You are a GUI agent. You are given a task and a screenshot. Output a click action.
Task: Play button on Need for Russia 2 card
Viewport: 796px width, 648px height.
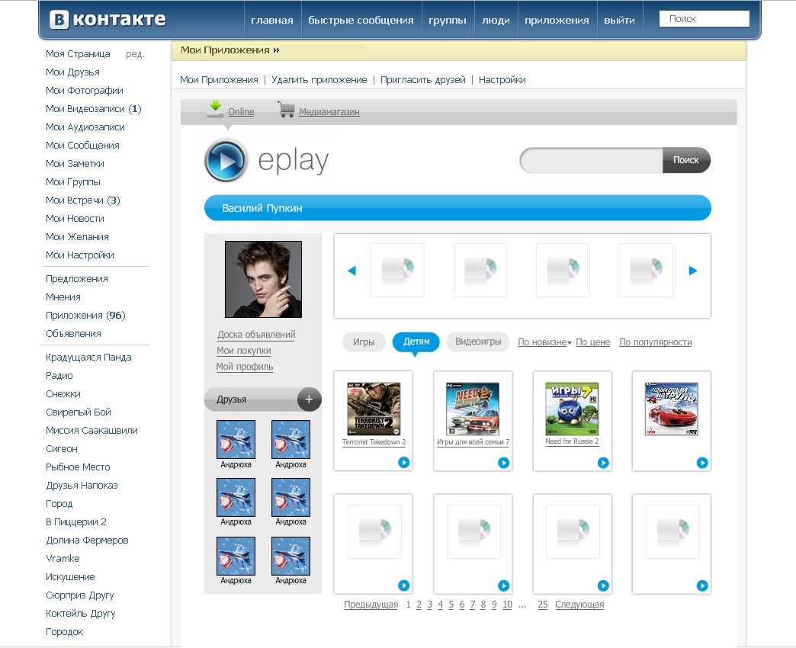tap(603, 462)
